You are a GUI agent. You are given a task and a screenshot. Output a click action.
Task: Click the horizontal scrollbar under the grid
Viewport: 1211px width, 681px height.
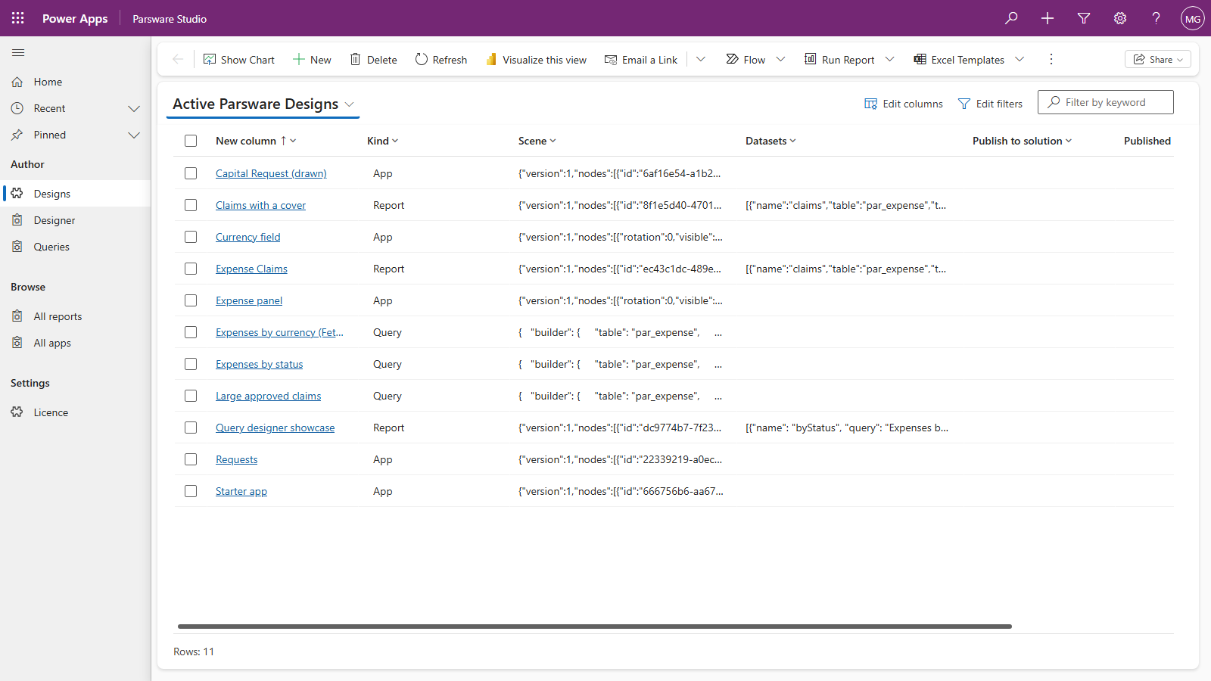(595, 627)
